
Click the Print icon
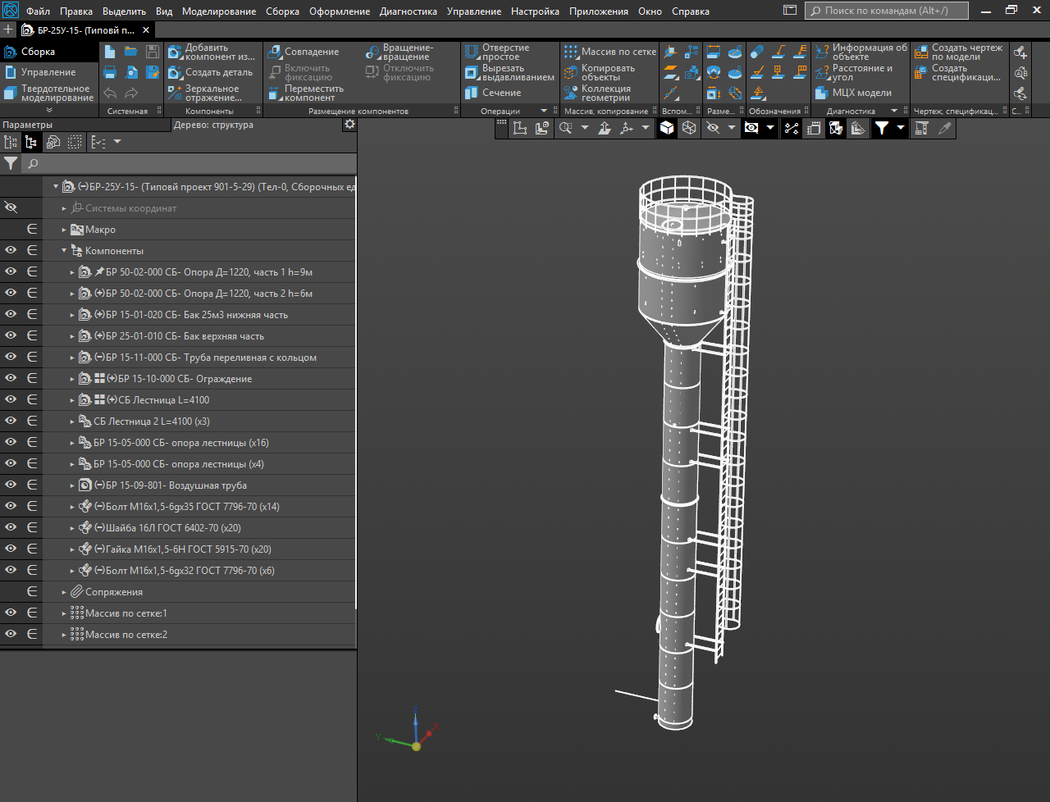(110, 72)
